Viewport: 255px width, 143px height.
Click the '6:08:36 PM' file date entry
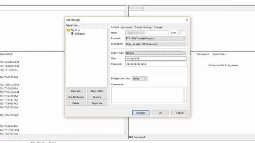coord(9,62)
